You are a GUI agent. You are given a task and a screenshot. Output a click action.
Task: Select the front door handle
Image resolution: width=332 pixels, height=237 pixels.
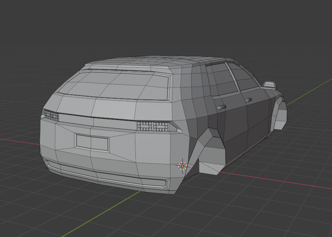click(249, 100)
